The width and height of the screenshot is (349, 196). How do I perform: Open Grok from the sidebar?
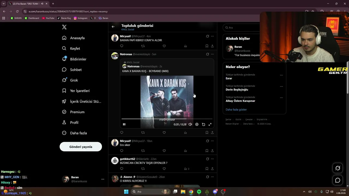(70, 80)
